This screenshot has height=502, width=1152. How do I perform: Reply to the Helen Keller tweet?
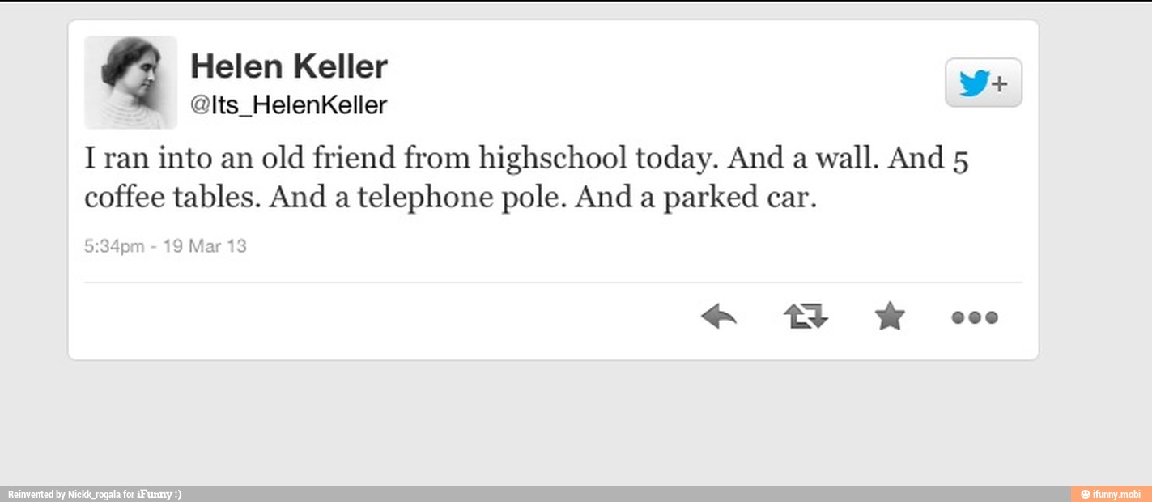click(719, 317)
